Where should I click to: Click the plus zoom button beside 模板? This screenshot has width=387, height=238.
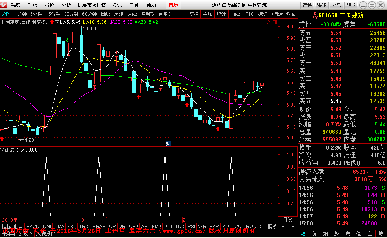point(283,227)
